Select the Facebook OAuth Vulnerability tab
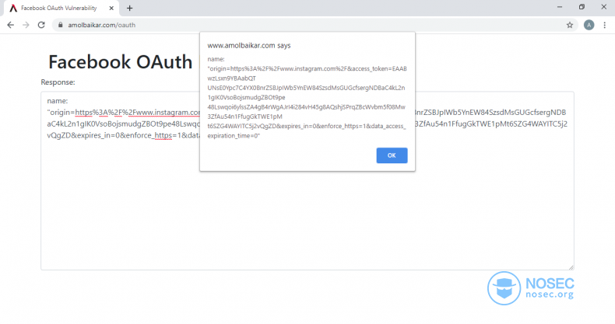 (61, 9)
